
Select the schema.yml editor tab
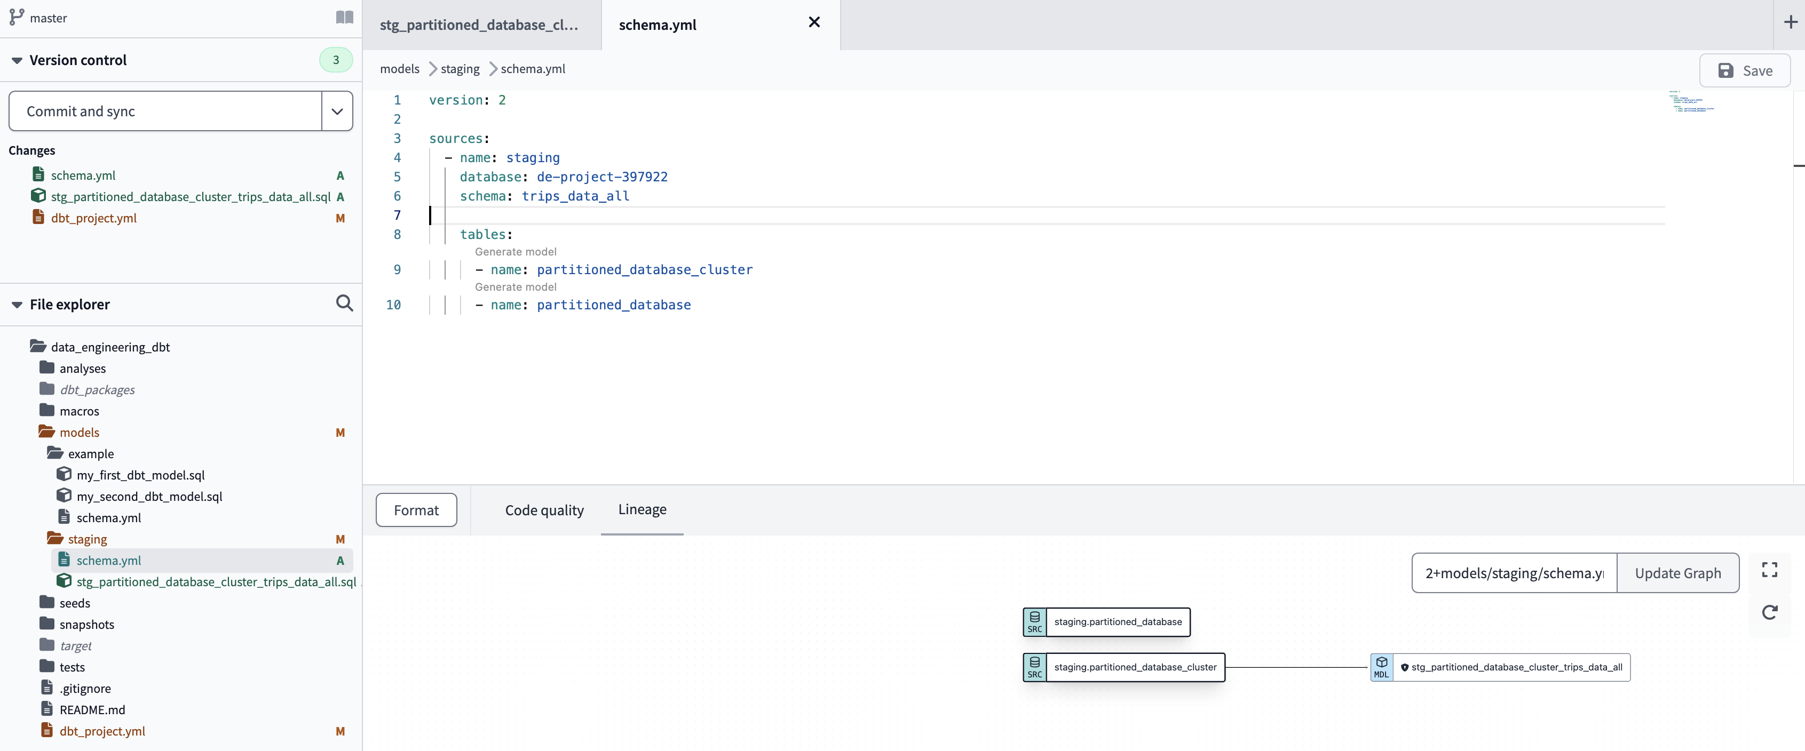tap(657, 25)
